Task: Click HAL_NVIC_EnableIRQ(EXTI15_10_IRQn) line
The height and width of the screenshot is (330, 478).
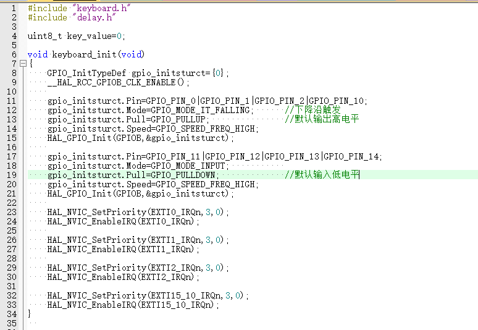Action: 133,305
